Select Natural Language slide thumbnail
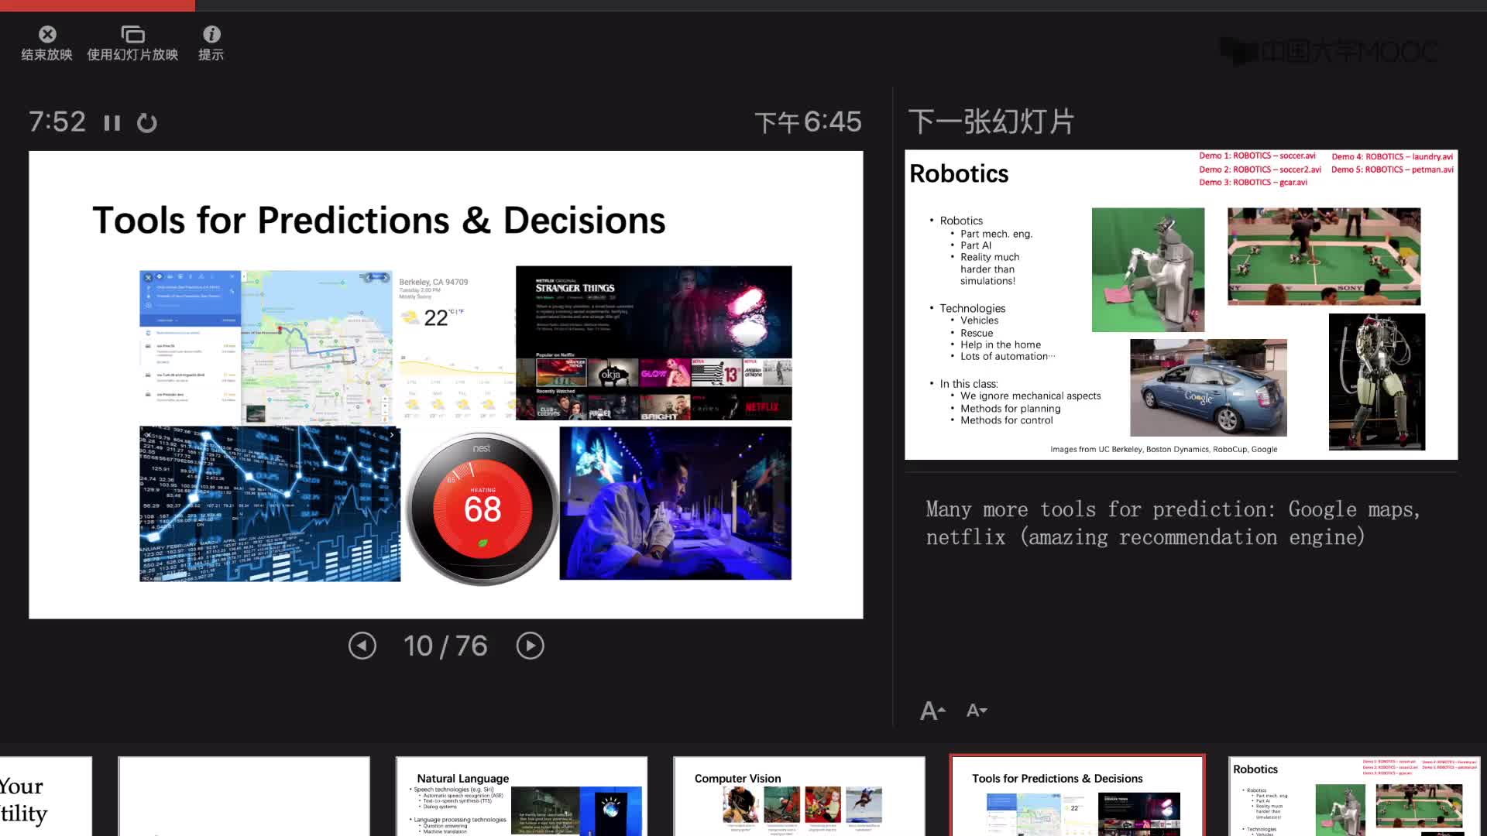 click(x=521, y=797)
